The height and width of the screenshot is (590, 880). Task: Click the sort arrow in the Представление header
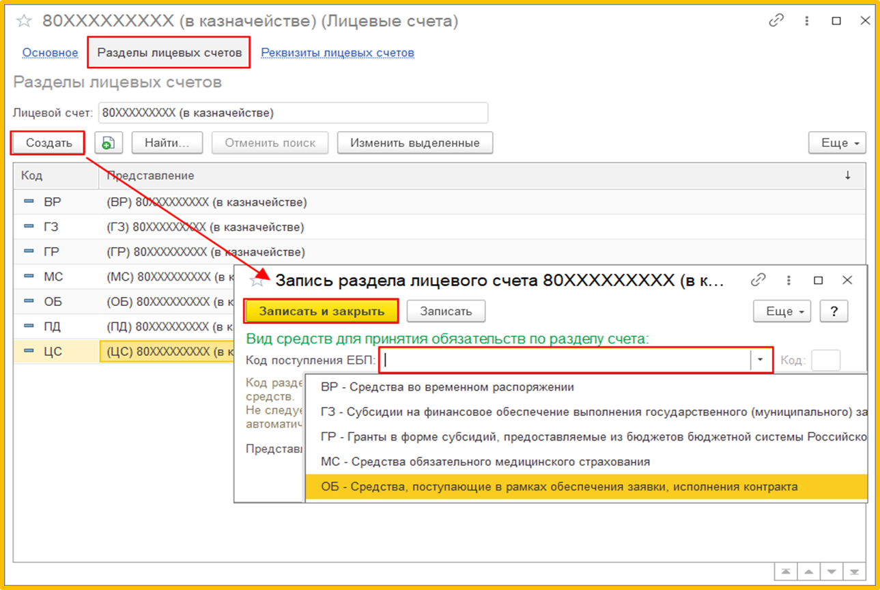(848, 175)
